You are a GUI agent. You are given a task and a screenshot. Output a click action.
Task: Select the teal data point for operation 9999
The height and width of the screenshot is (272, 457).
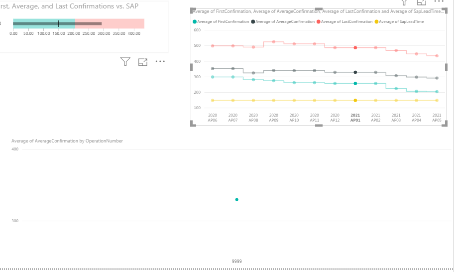pyautogui.click(x=236, y=199)
